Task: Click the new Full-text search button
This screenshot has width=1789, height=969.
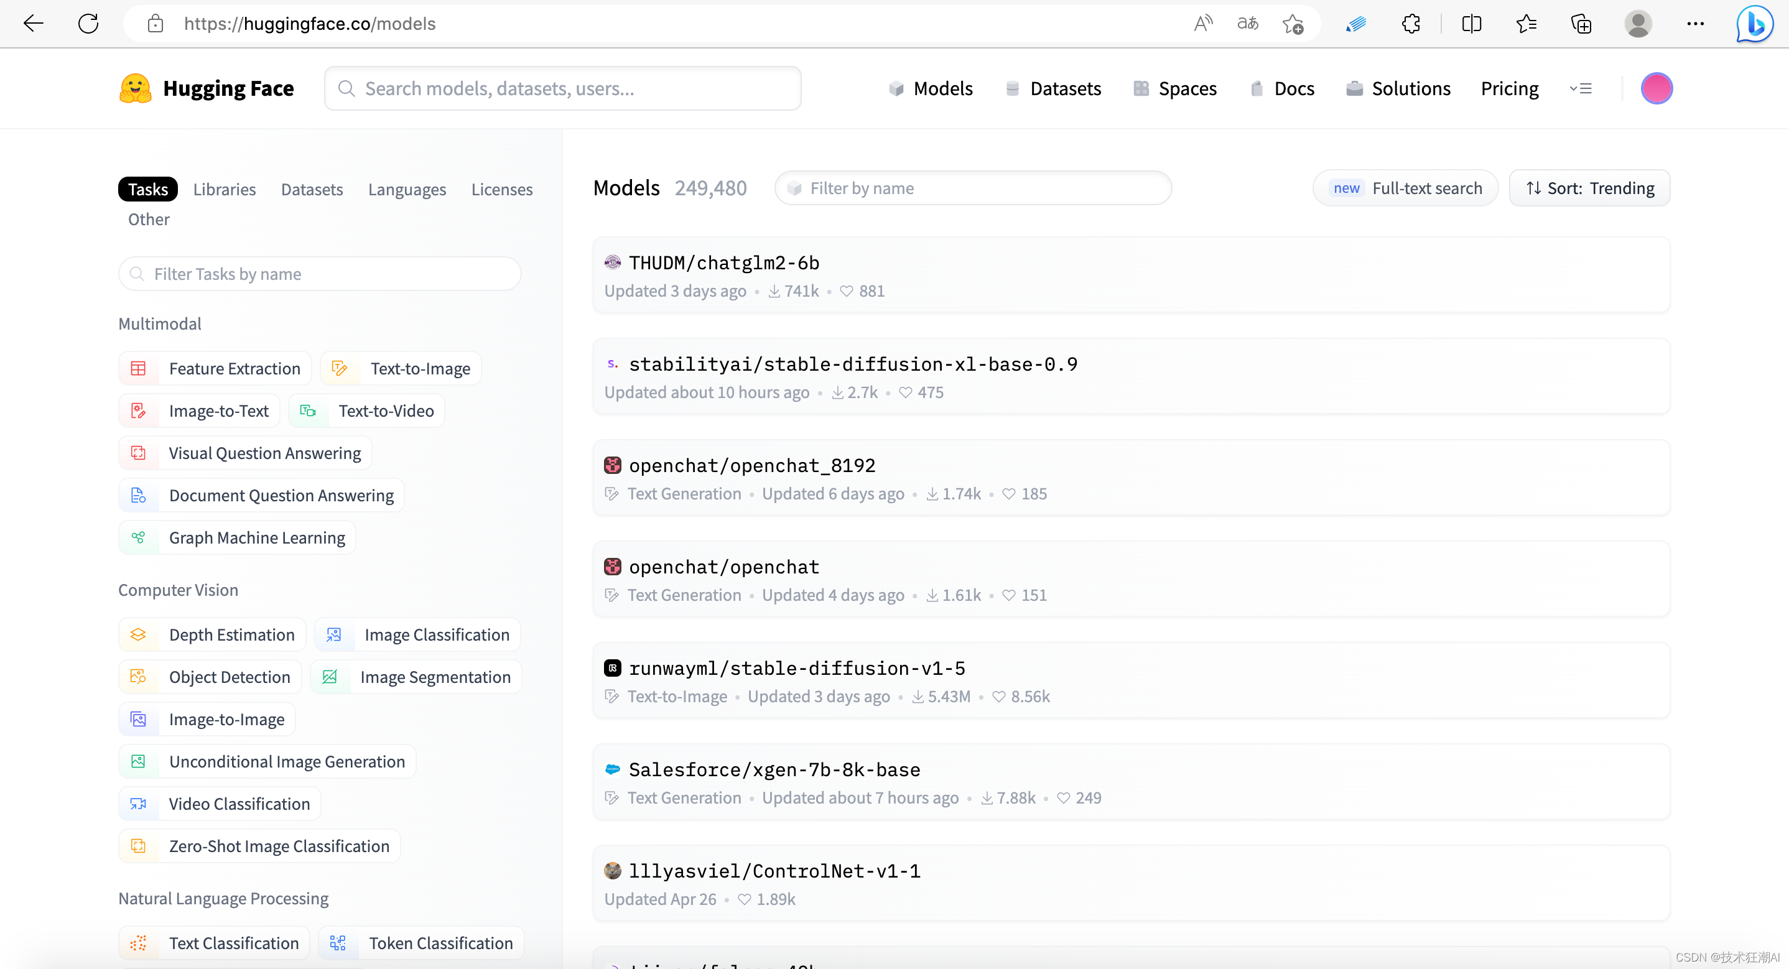Action: [1406, 188]
